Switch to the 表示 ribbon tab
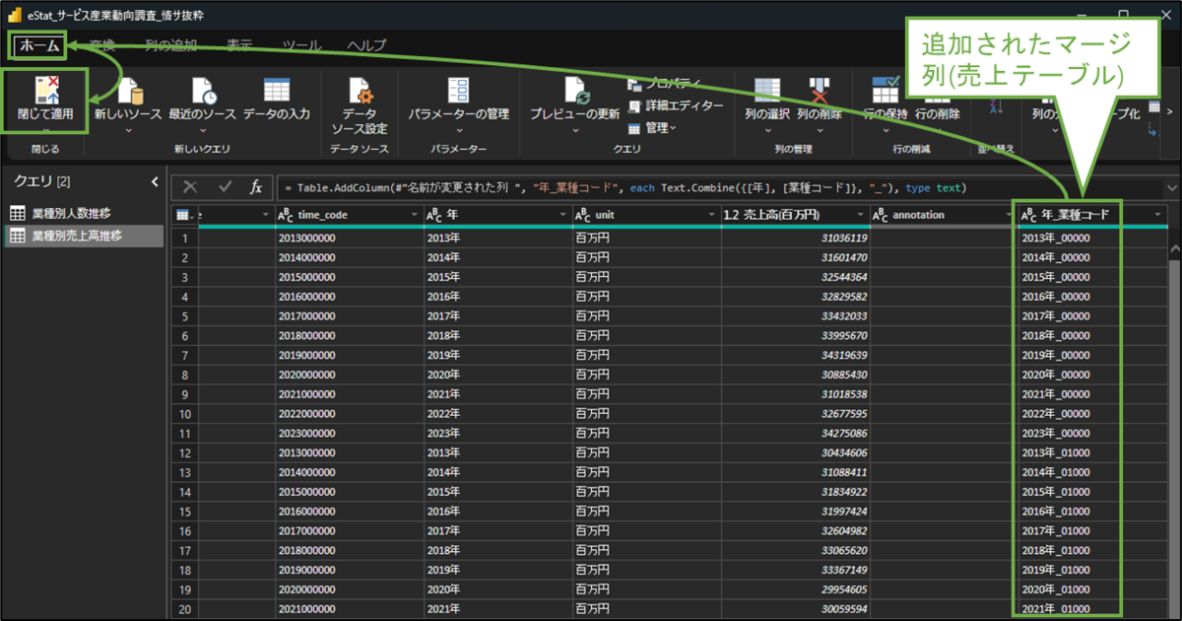The width and height of the screenshot is (1182, 621). (239, 45)
